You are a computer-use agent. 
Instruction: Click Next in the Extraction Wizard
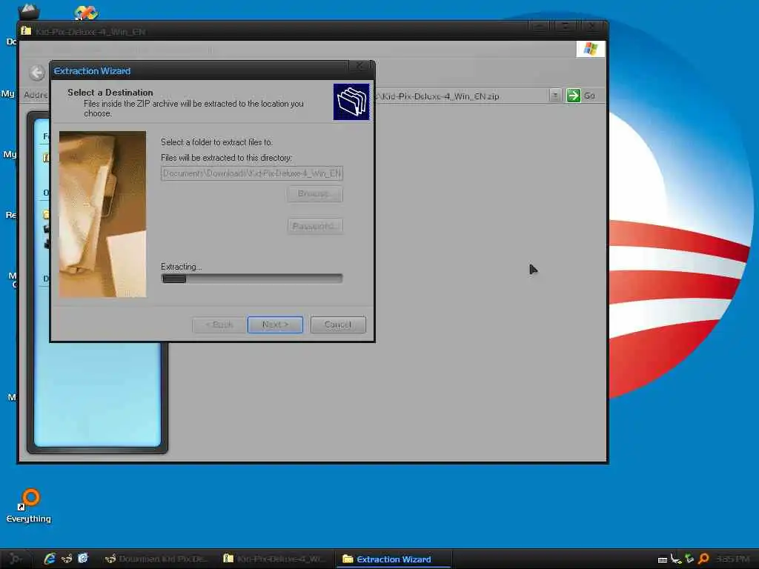point(275,325)
